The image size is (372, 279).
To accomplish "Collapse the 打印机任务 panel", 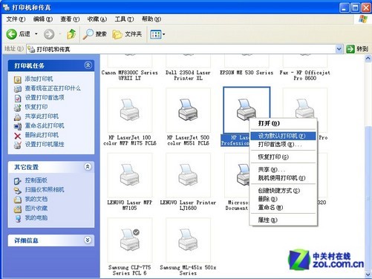I will (88, 65).
